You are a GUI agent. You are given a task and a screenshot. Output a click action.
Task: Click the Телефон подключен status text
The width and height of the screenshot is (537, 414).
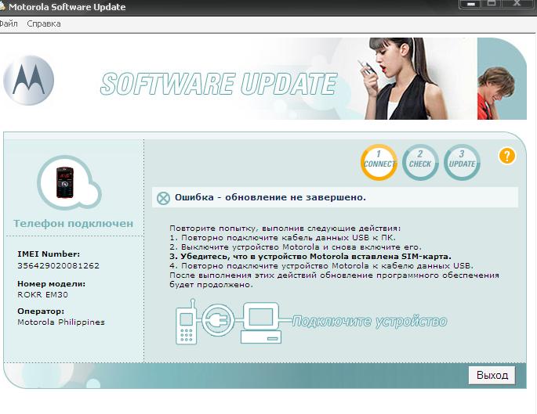point(73,224)
